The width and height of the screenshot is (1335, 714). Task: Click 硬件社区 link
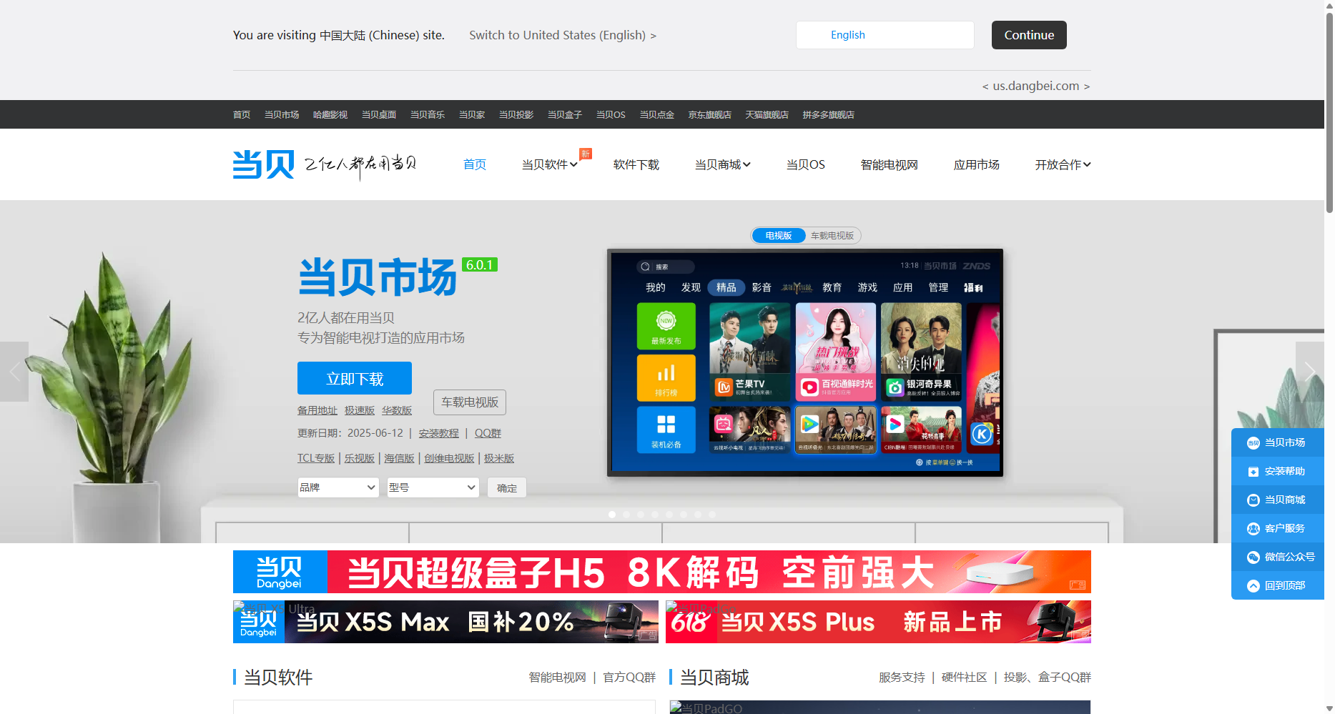[x=964, y=678]
